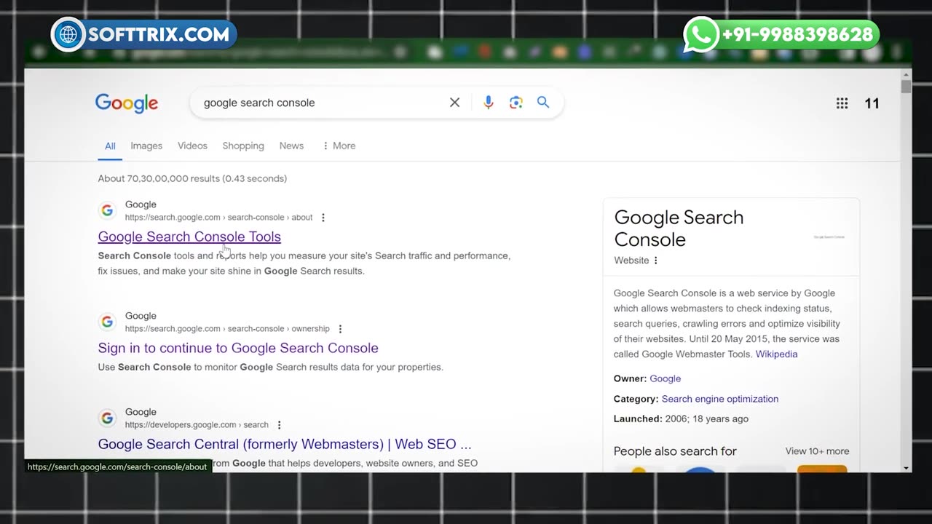
Task: Switch to the News tab
Action: (291, 146)
